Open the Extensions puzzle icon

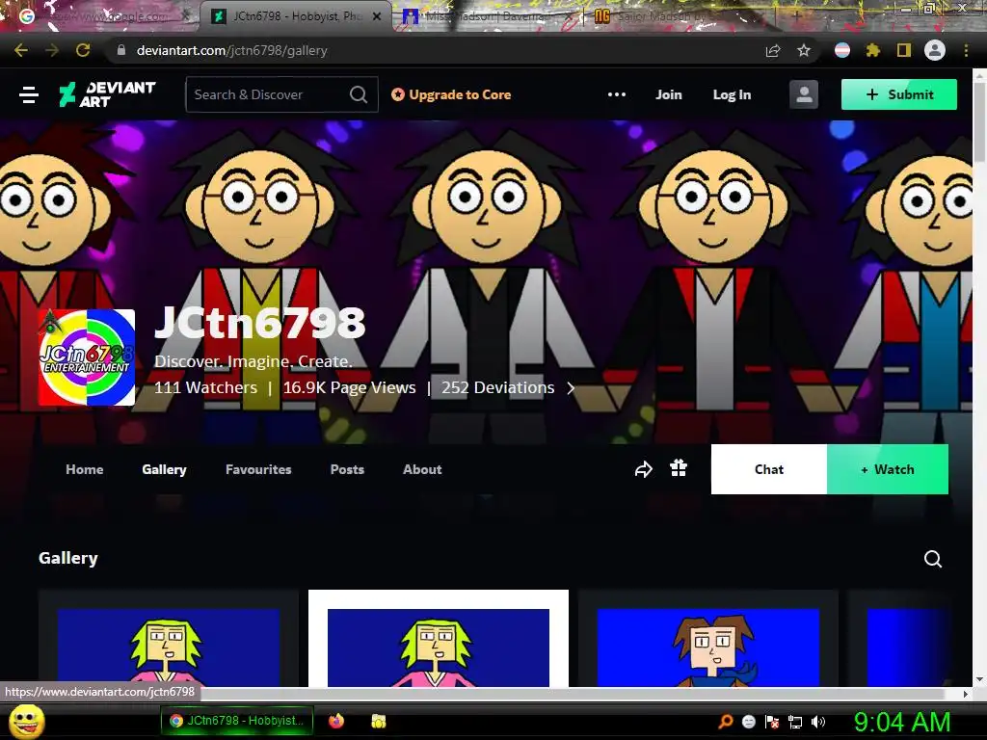click(873, 50)
